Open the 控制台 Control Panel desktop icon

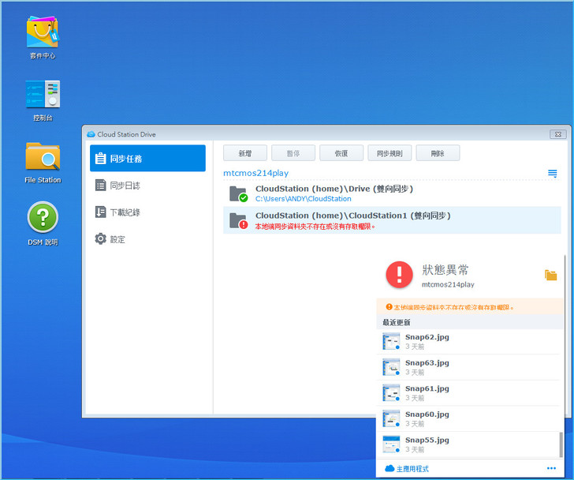pos(43,95)
